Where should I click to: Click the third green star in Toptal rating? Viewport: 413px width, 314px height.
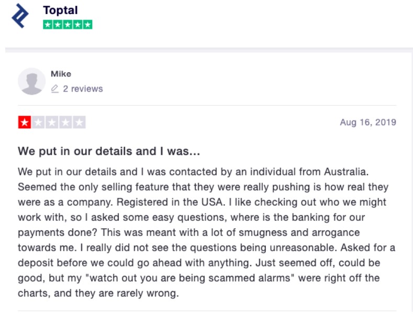(68, 25)
